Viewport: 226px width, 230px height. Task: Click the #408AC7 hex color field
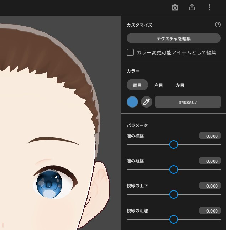tap(188, 102)
